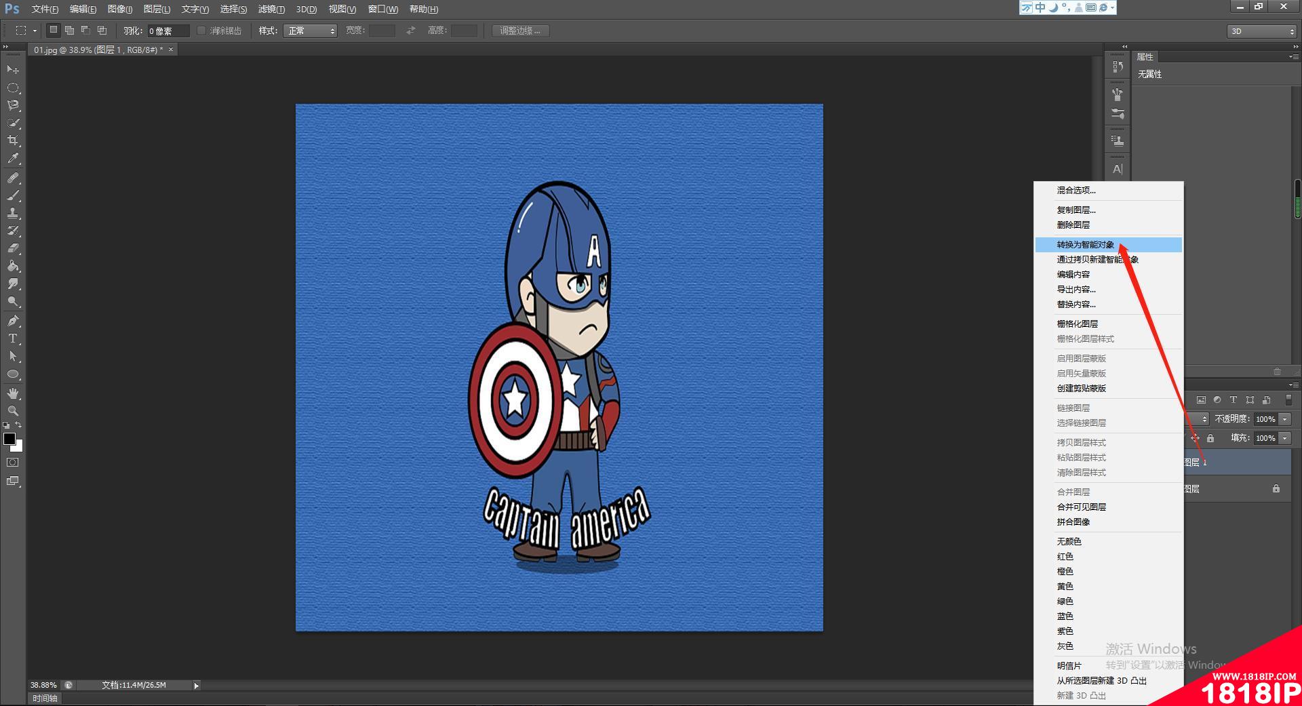Open the Layers panel flyout menu
The width and height of the screenshot is (1302, 706).
tap(1294, 385)
